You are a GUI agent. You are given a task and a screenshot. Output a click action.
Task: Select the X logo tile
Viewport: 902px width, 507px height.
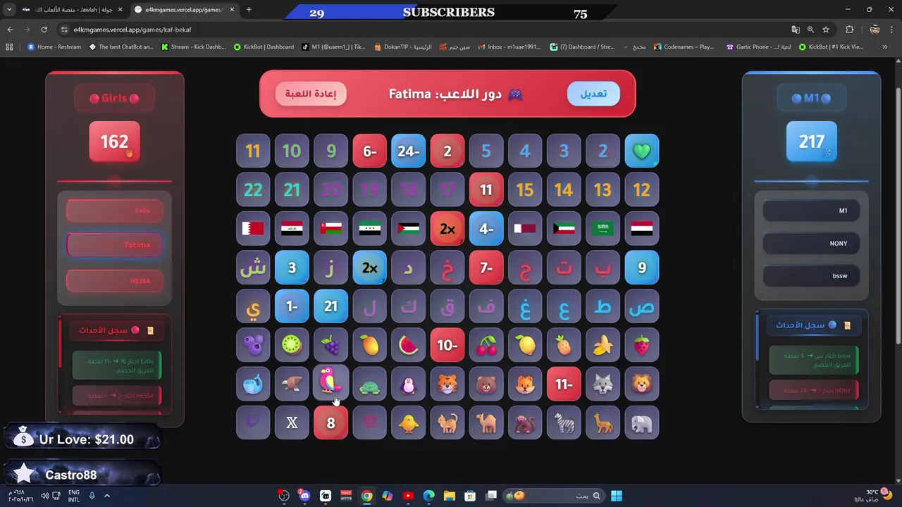click(x=292, y=423)
